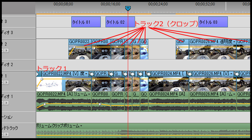This screenshot has height=140, width=252.
Task: Click the 00;00;32;00 mark on time ruler
Action: [x=205, y=4]
